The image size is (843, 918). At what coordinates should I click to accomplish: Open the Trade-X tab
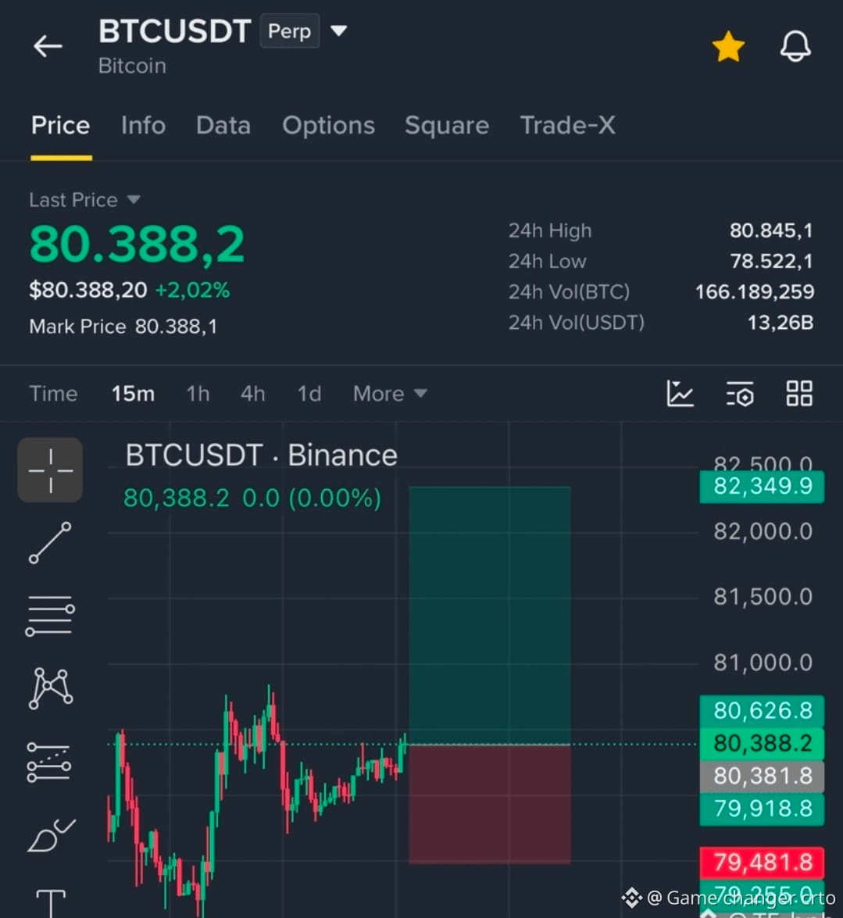pos(568,125)
